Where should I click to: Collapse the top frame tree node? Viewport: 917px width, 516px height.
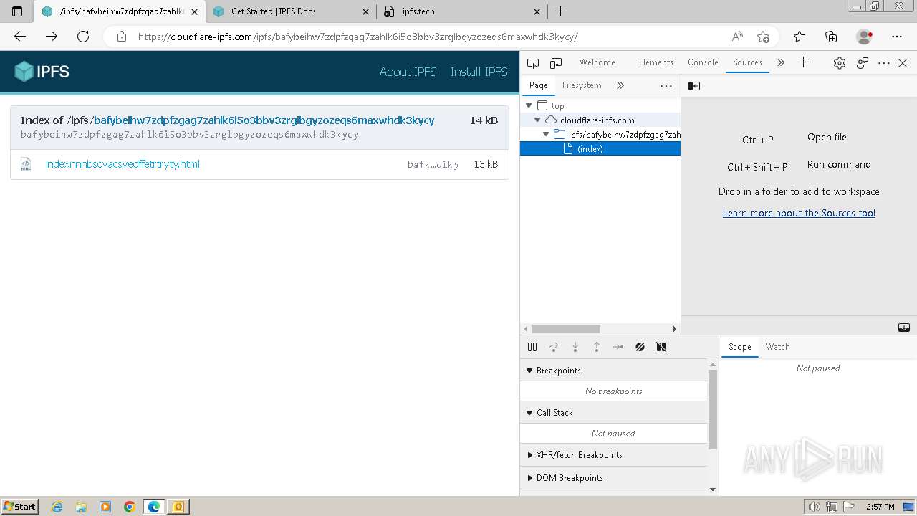pos(529,106)
